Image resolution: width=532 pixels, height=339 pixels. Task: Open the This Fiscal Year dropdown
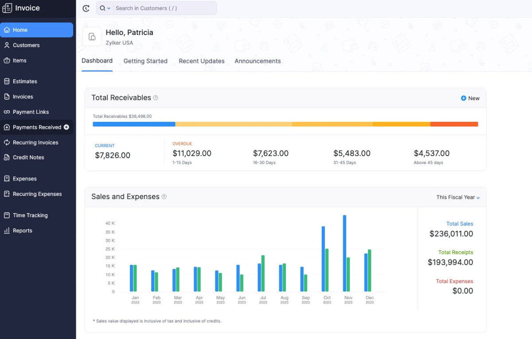tap(458, 197)
